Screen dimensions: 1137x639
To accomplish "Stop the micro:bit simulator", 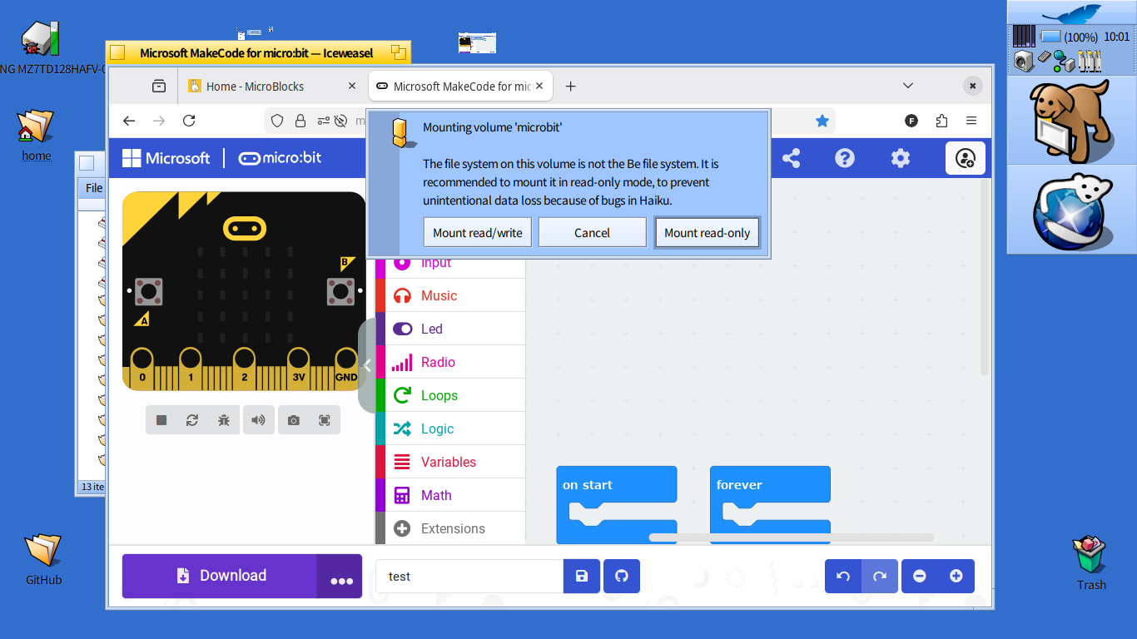I will pos(161,420).
